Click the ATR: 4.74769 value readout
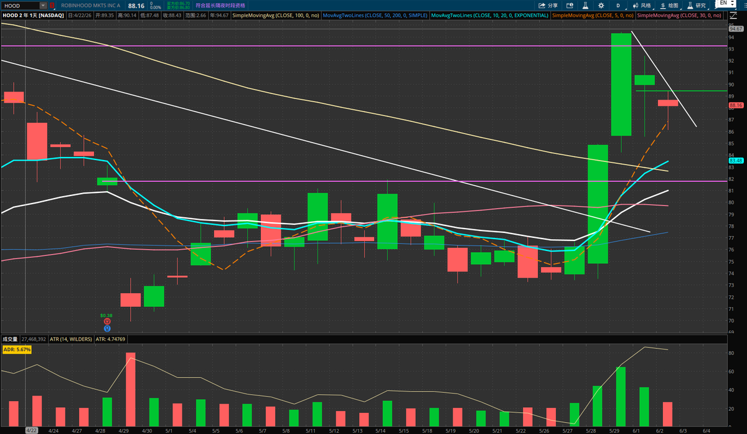747x434 pixels. click(x=111, y=339)
